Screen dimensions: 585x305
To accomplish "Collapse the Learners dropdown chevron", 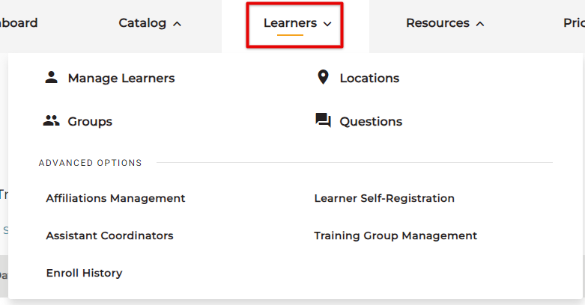I will (x=327, y=24).
